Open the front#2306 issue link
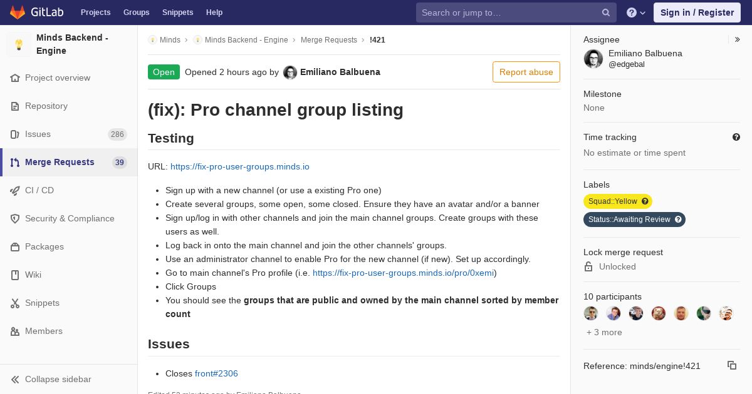Viewport: 752px width, 394px height. (216, 373)
